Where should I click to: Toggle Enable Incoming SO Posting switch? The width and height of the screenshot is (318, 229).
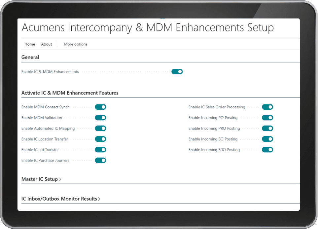coord(267,139)
